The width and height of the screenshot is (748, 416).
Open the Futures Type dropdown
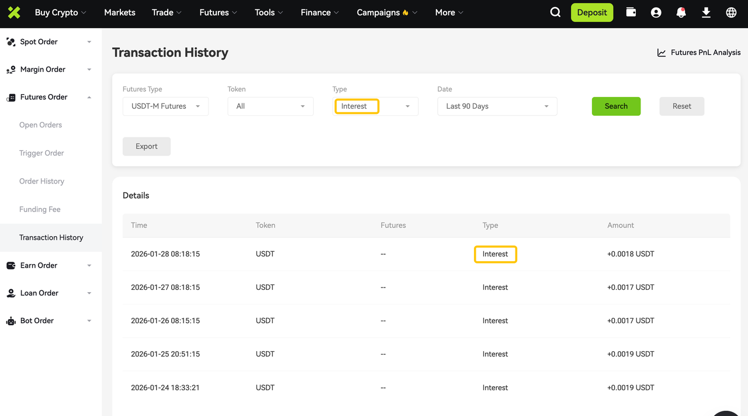(165, 106)
